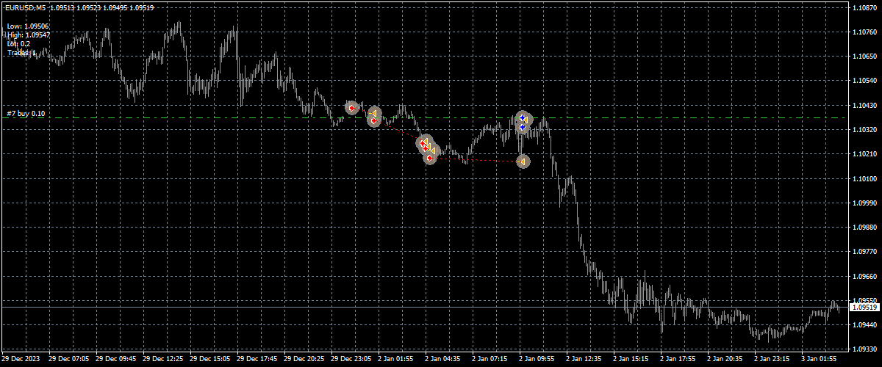
Task: Click the 'Low: 1.09506' info line
Action: click(x=28, y=26)
